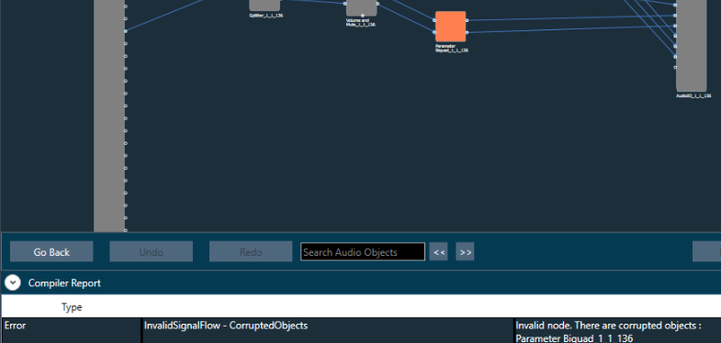Click the Compiler Report title
The height and width of the screenshot is (343, 721).
64,282
